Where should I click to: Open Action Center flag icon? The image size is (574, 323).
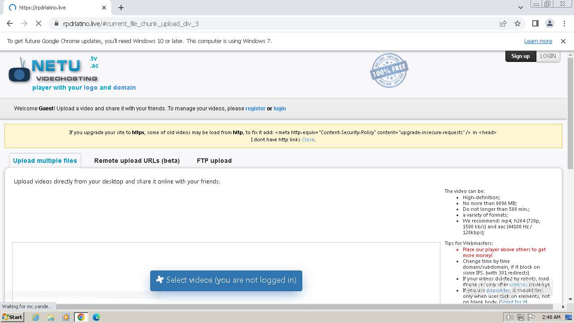click(531, 317)
